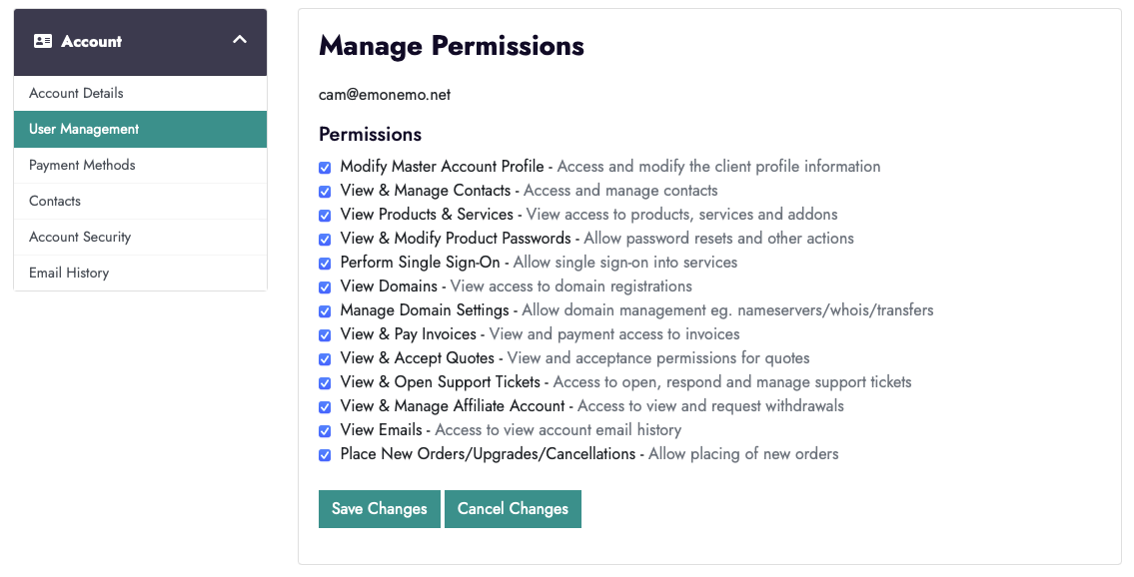Select User Management sidebar item
Viewport: 1134px width, 577px height.
(84, 129)
